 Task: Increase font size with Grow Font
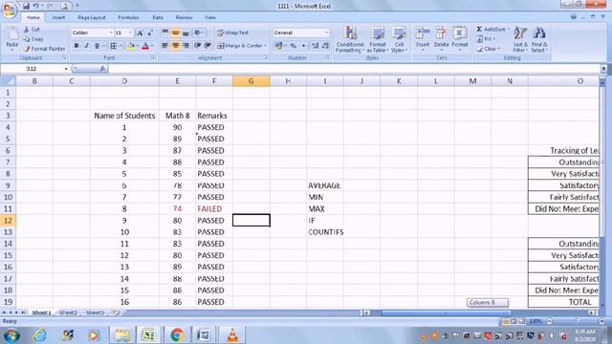coord(140,32)
